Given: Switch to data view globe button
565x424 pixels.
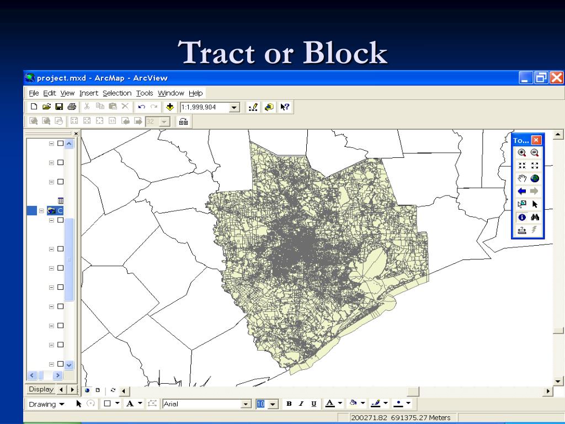Looking at the screenshot, I should 87,390.
